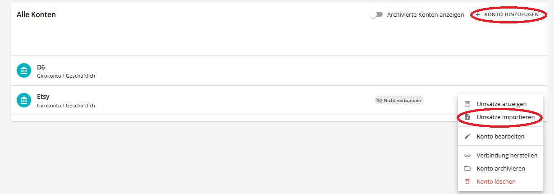Click the import file icon beside Umsätze importieren

[467, 117]
